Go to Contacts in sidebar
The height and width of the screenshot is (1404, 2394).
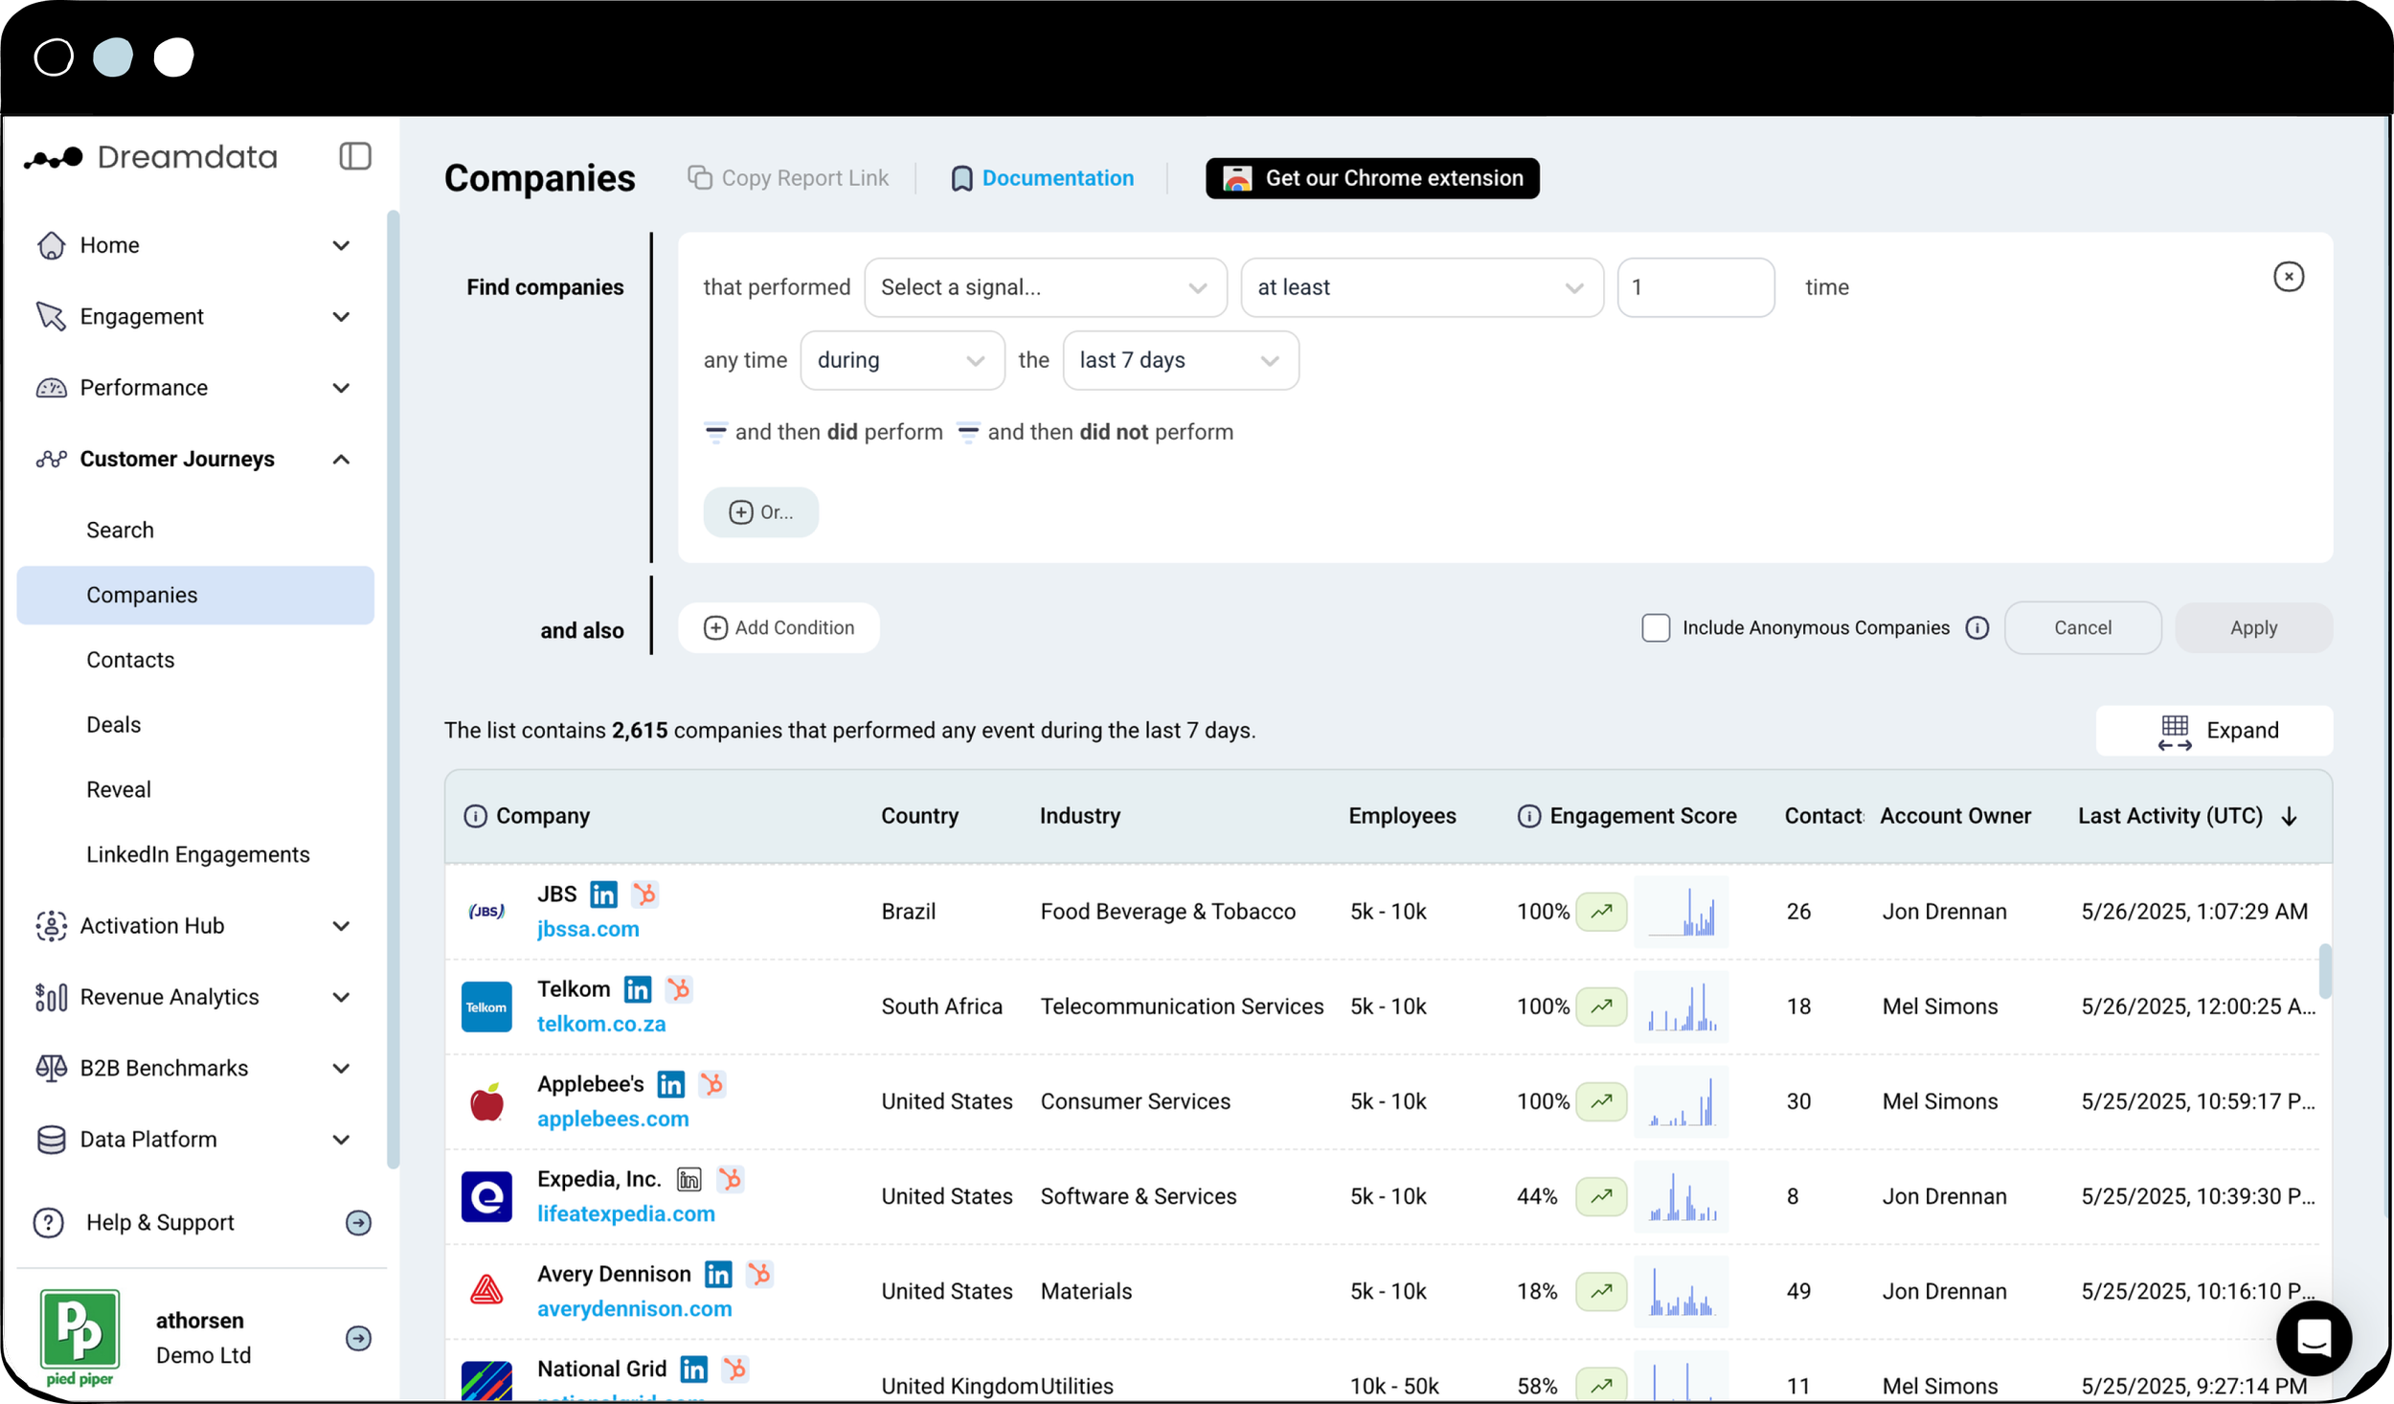pos(130,660)
